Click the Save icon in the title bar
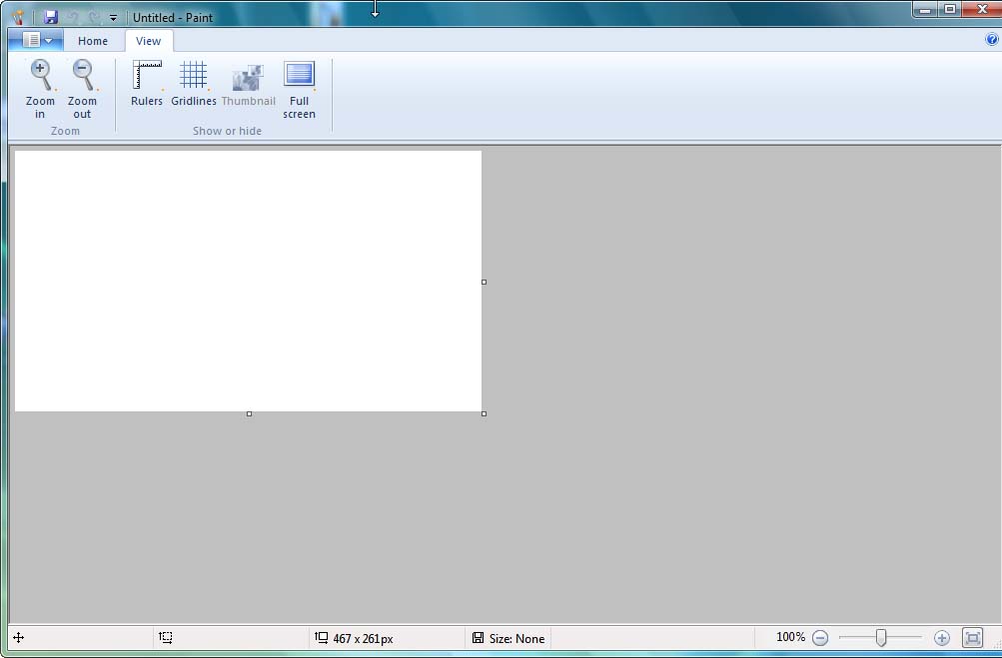This screenshot has width=1002, height=658. pos(51,17)
